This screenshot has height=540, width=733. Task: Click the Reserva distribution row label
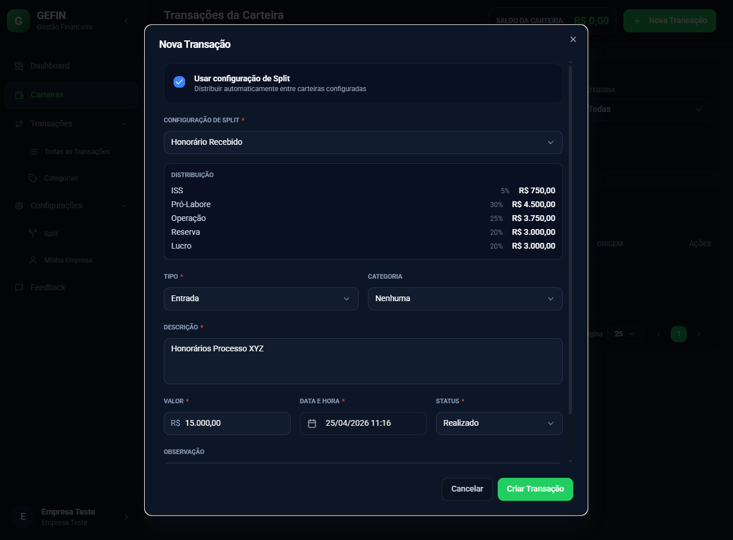pyautogui.click(x=186, y=232)
